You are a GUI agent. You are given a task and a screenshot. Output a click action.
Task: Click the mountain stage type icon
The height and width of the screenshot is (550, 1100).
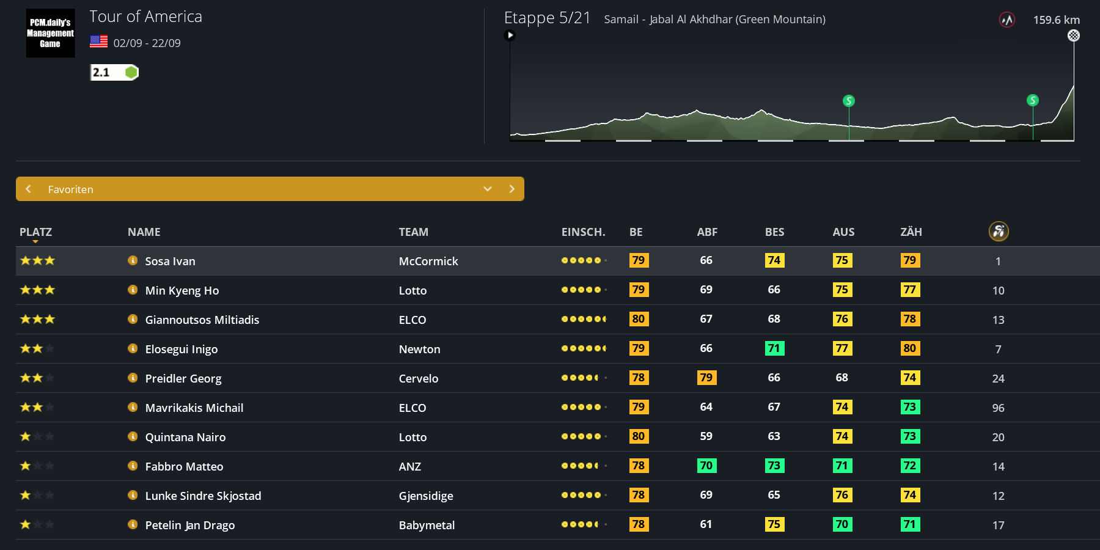pos(1007,20)
